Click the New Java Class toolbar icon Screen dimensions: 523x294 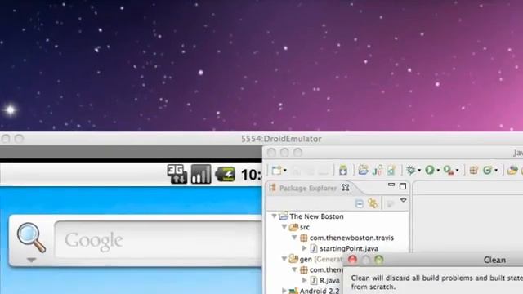488,171
